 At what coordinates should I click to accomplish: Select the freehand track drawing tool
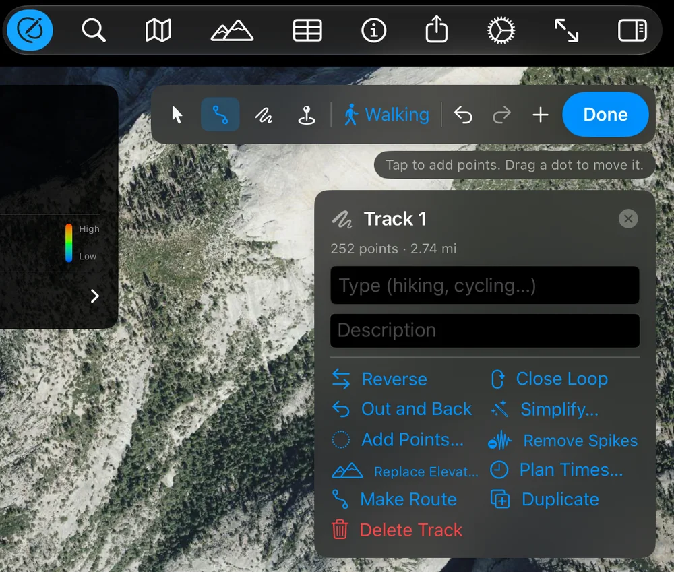(x=264, y=115)
